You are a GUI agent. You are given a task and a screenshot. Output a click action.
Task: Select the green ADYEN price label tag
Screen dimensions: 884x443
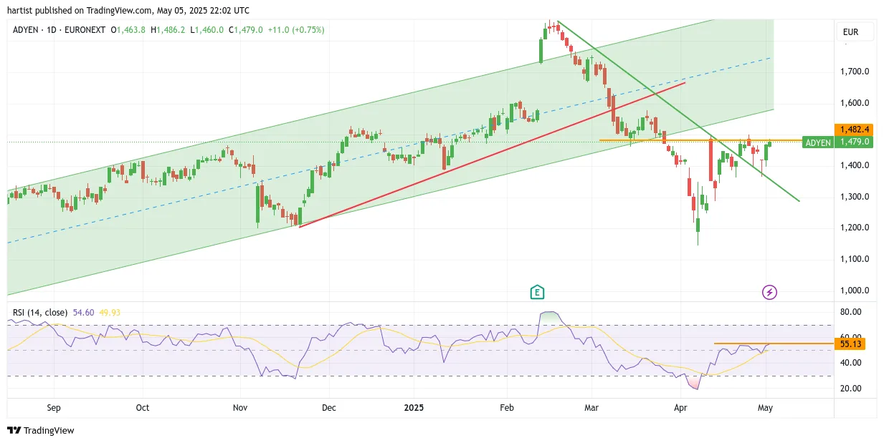(x=818, y=142)
